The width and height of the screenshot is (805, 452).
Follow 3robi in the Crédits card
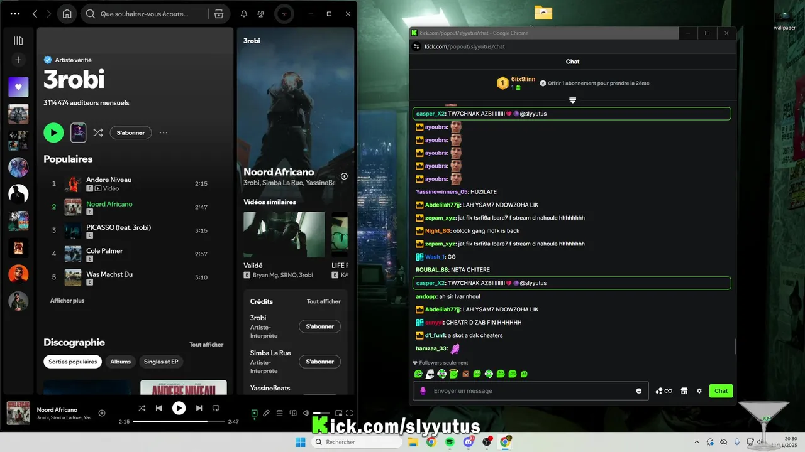click(319, 326)
